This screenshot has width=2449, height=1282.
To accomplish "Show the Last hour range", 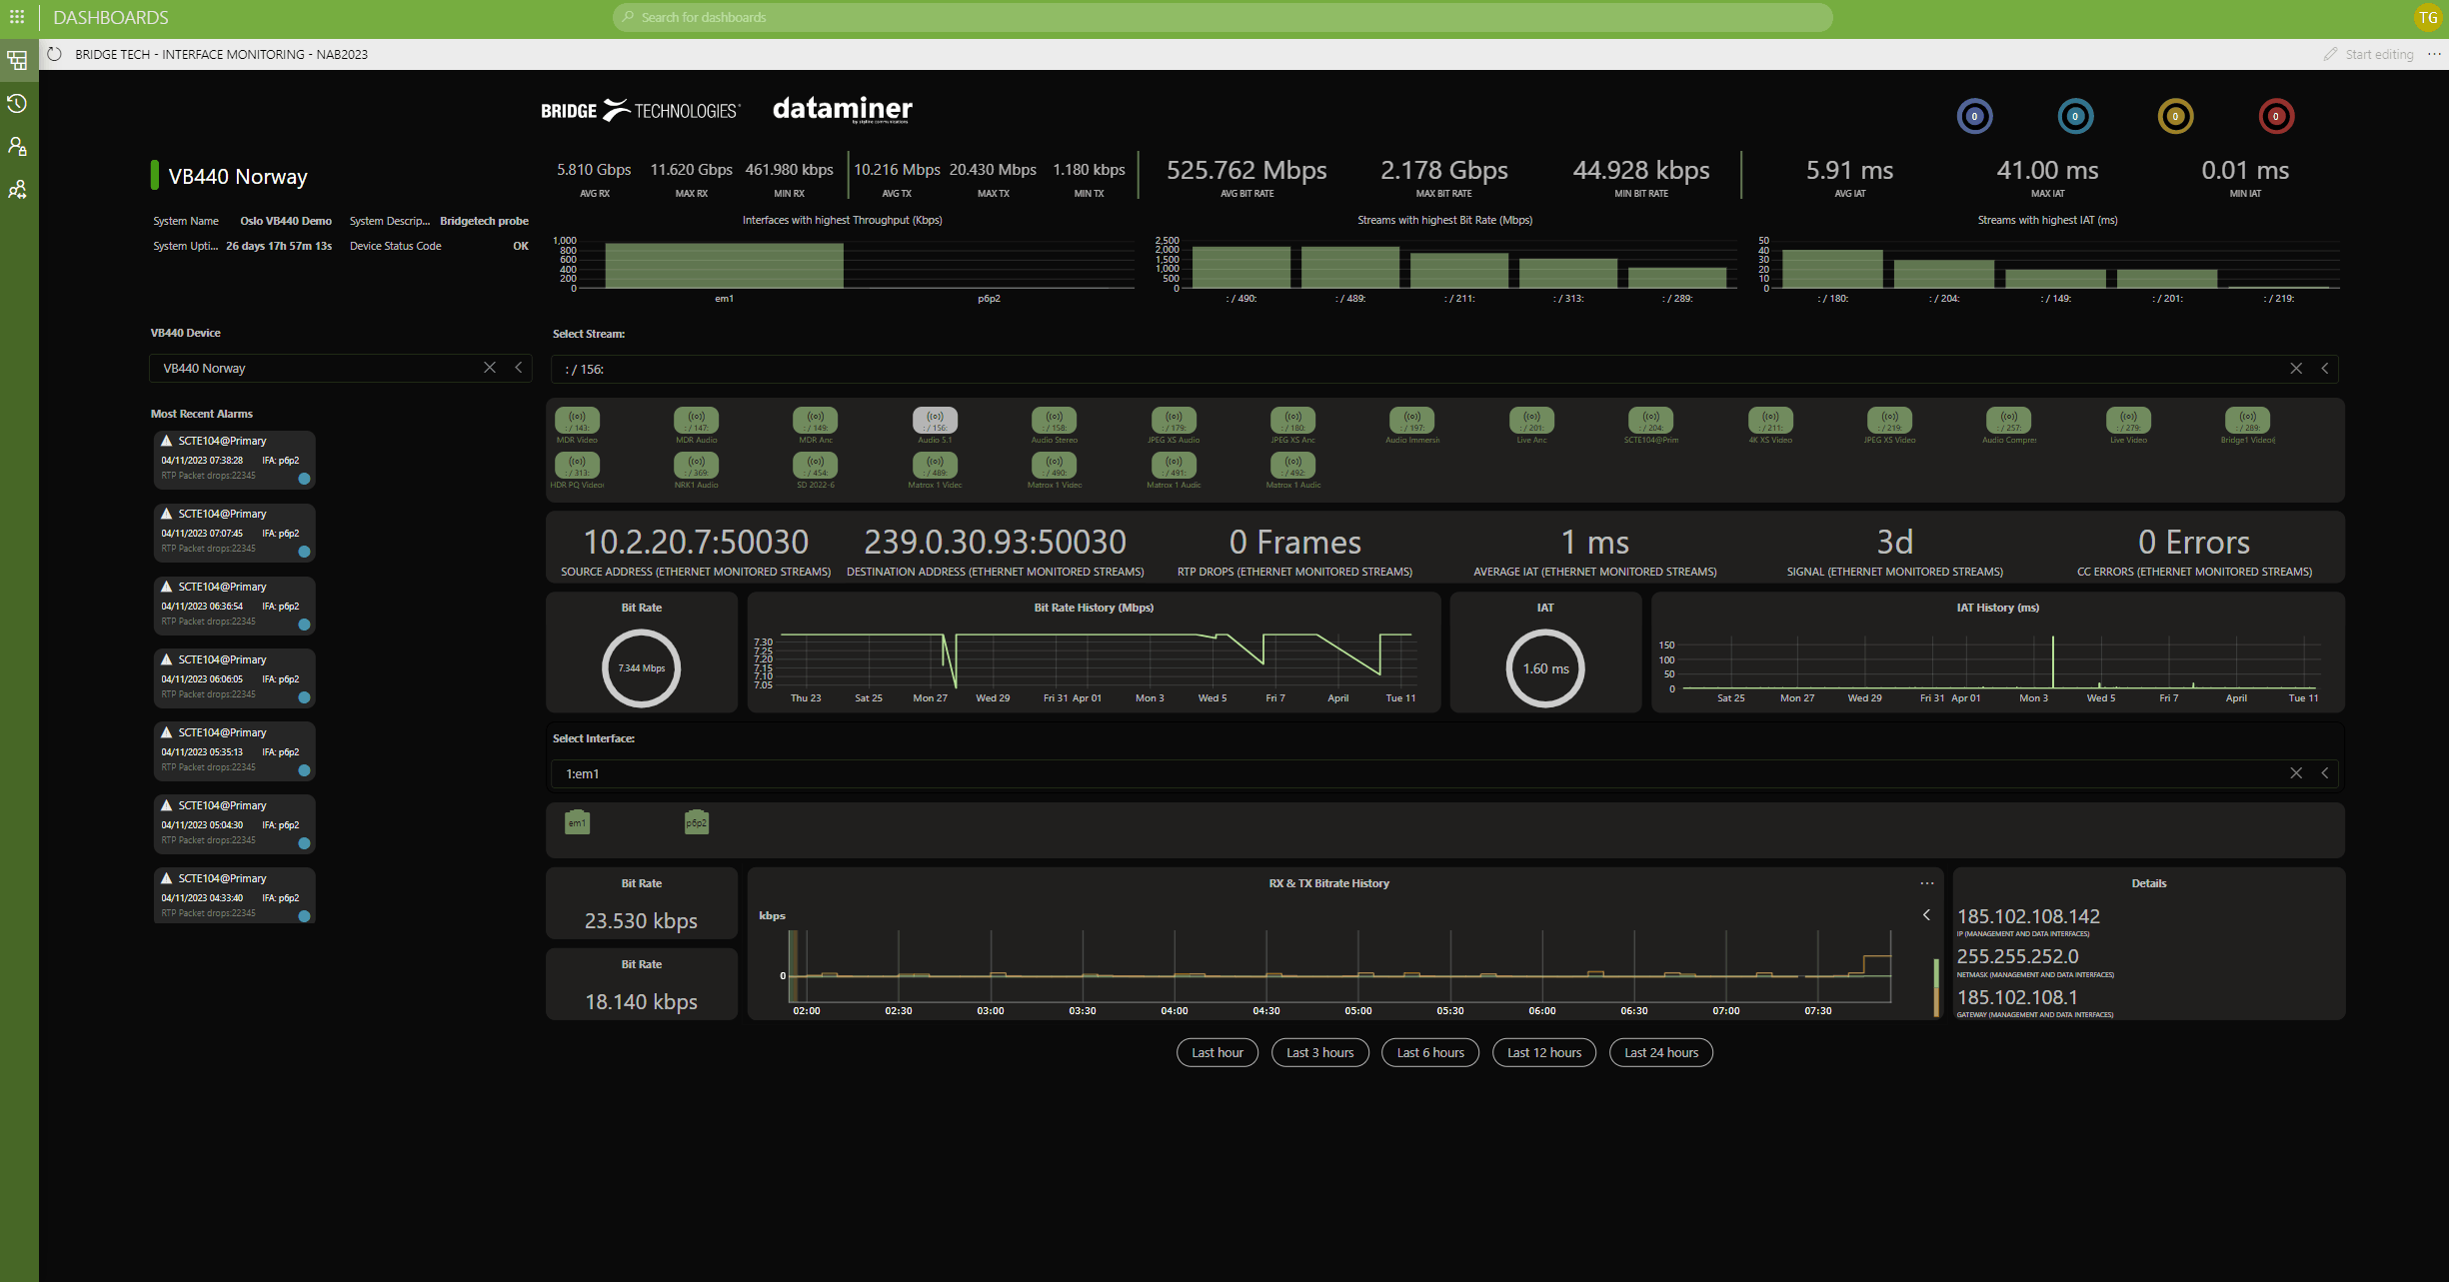I will tap(1218, 1052).
